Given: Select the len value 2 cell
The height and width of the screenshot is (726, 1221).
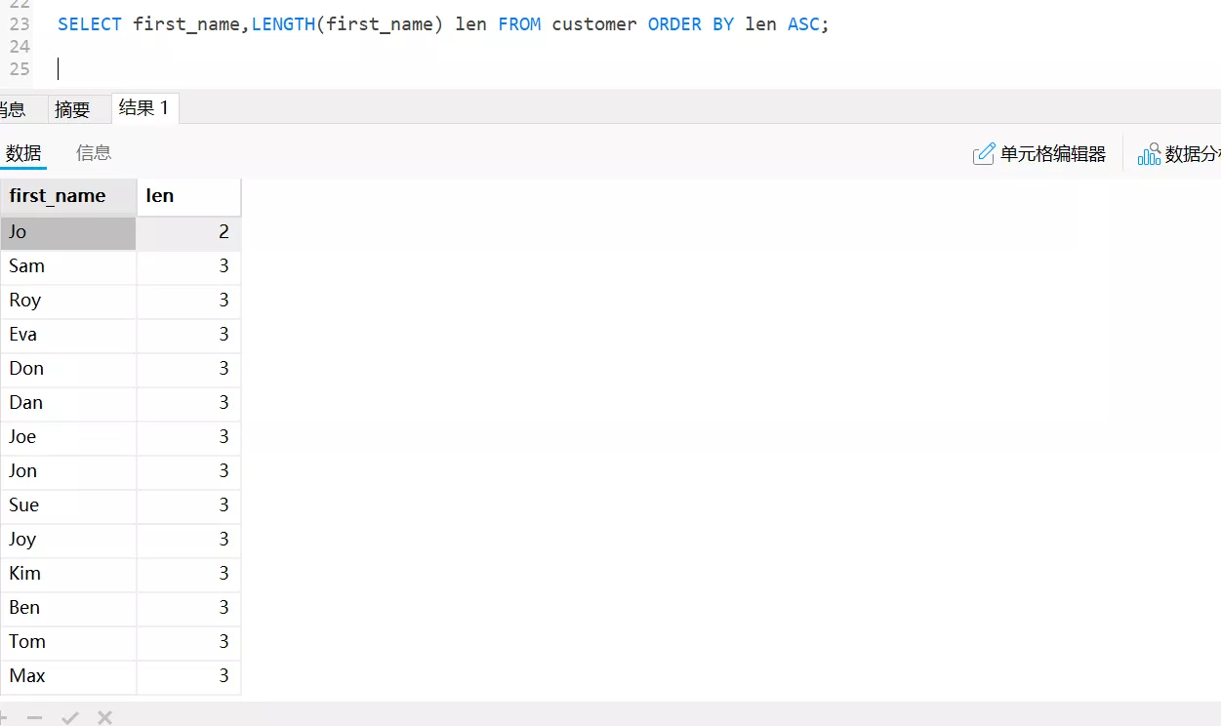Looking at the screenshot, I should 188,232.
